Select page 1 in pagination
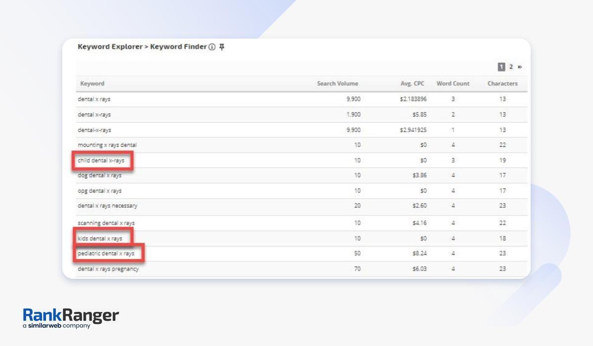593x346 pixels. (x=501, y=67)
